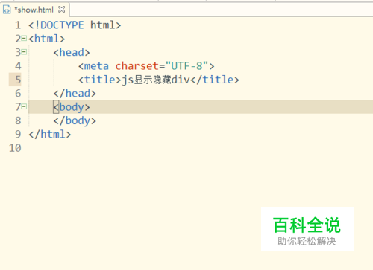This screenshot has height=270, width=373.
Task: Click line number 4 in the gutter
Action: pos(18,66)
